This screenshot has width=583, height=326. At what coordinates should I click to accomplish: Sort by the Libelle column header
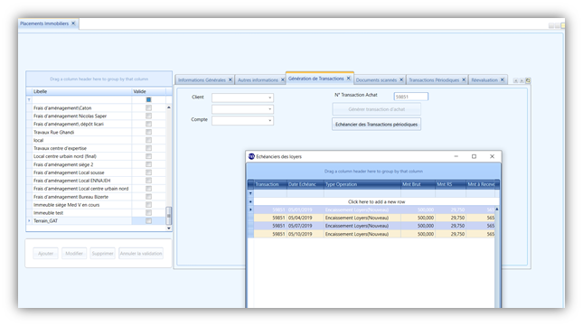pos(81,91)
